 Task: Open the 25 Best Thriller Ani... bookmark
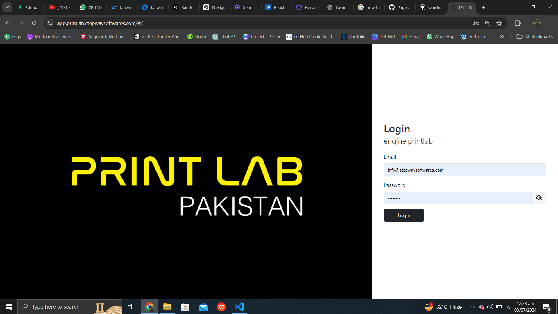click(158, 36)
